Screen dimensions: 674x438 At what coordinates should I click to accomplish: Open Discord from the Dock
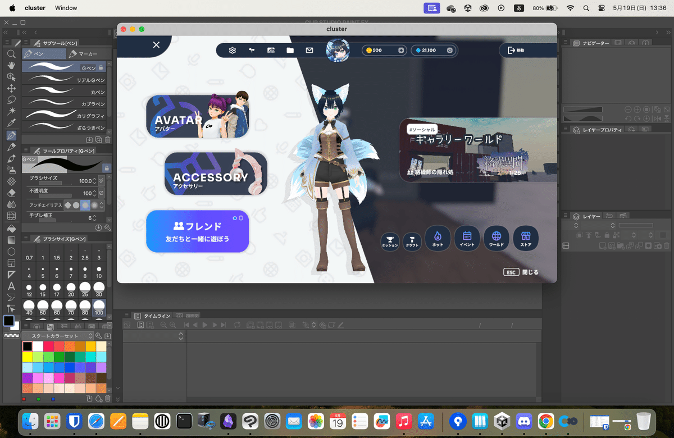[x=524, y=421]
